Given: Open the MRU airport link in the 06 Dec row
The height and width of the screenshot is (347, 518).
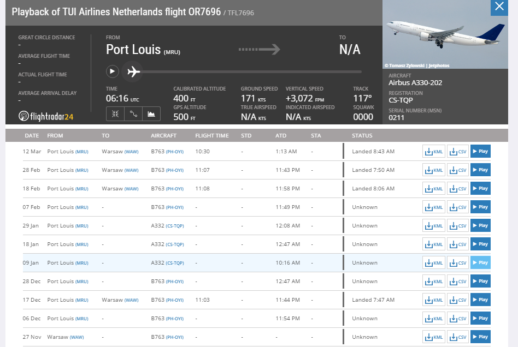Looking at the screenshot, I should point(82,319).
